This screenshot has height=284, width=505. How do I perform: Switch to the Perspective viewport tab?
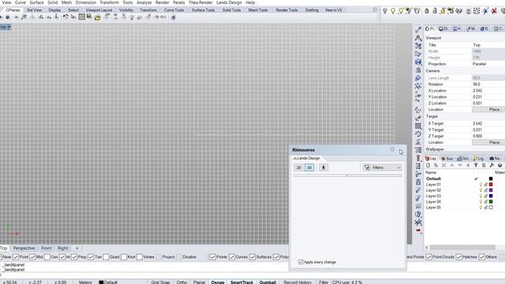click(x=24, y=248)
